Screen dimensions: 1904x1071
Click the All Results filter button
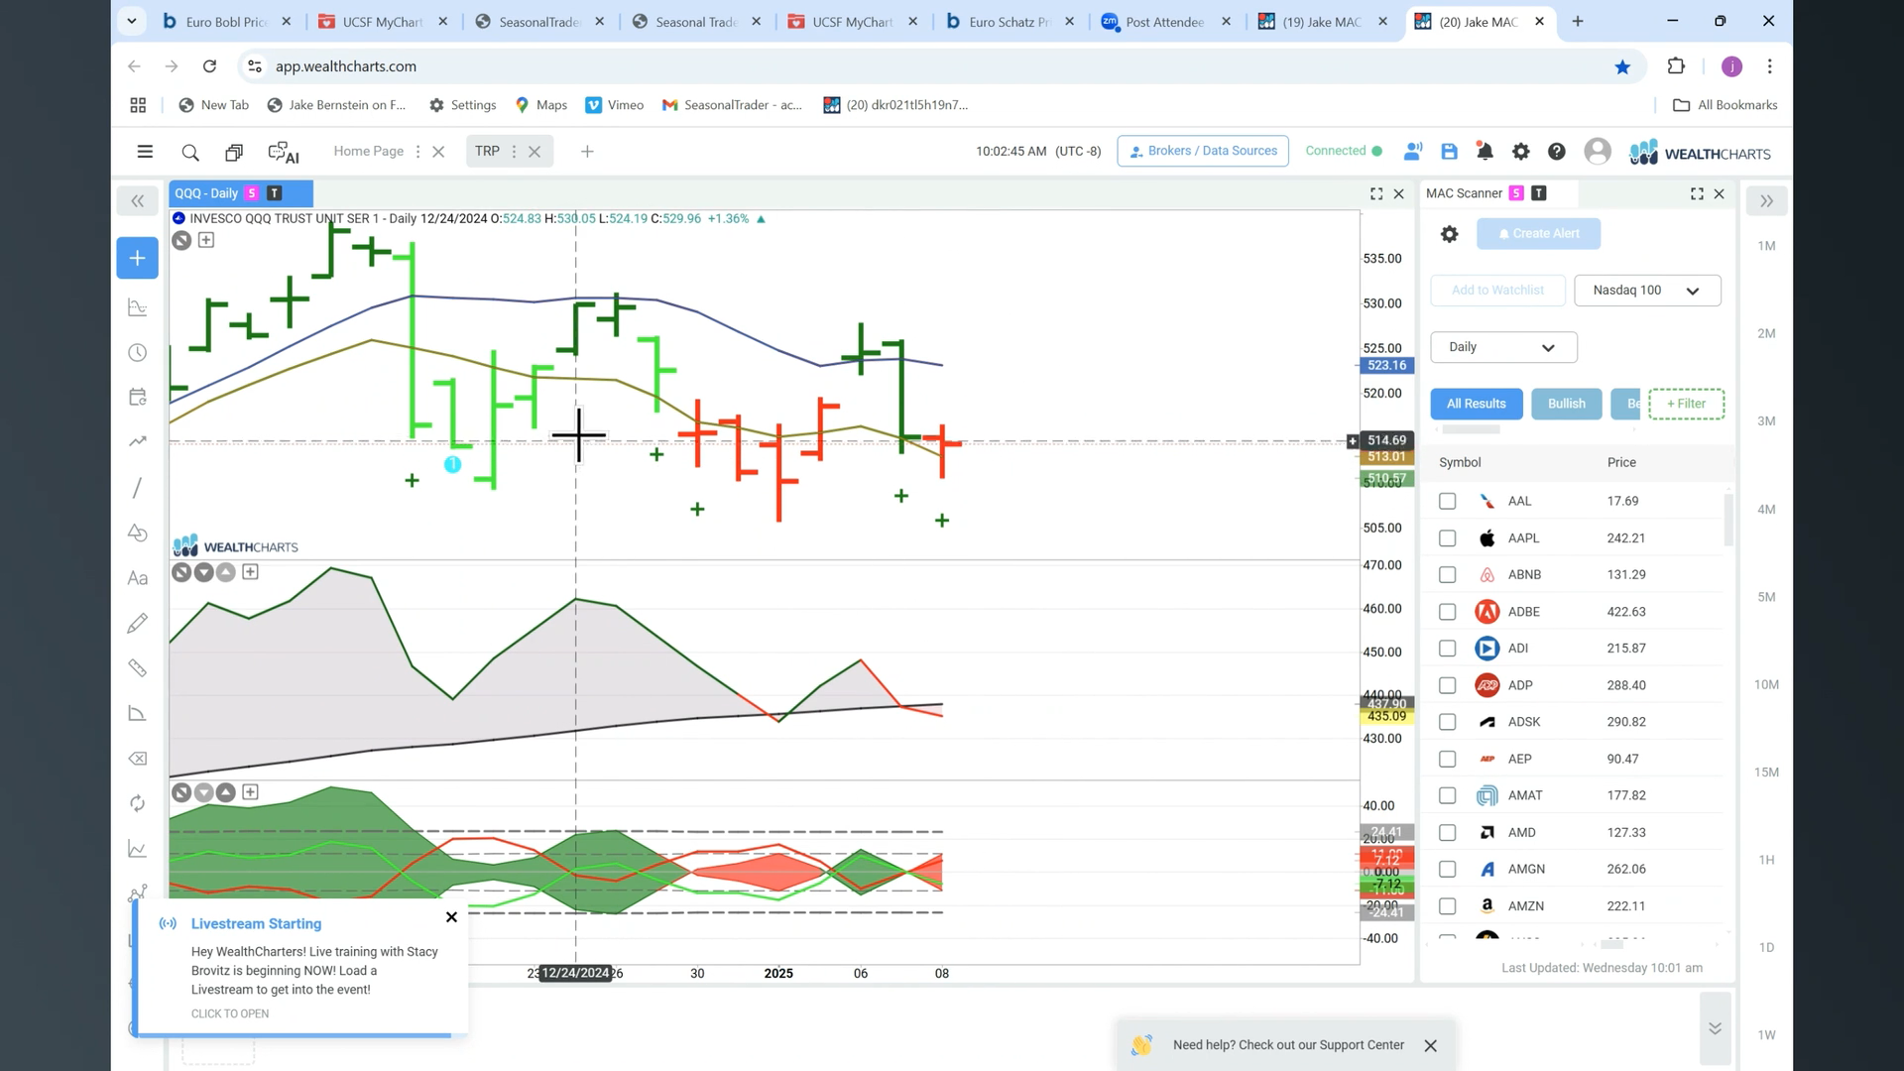coord(1476,404)
